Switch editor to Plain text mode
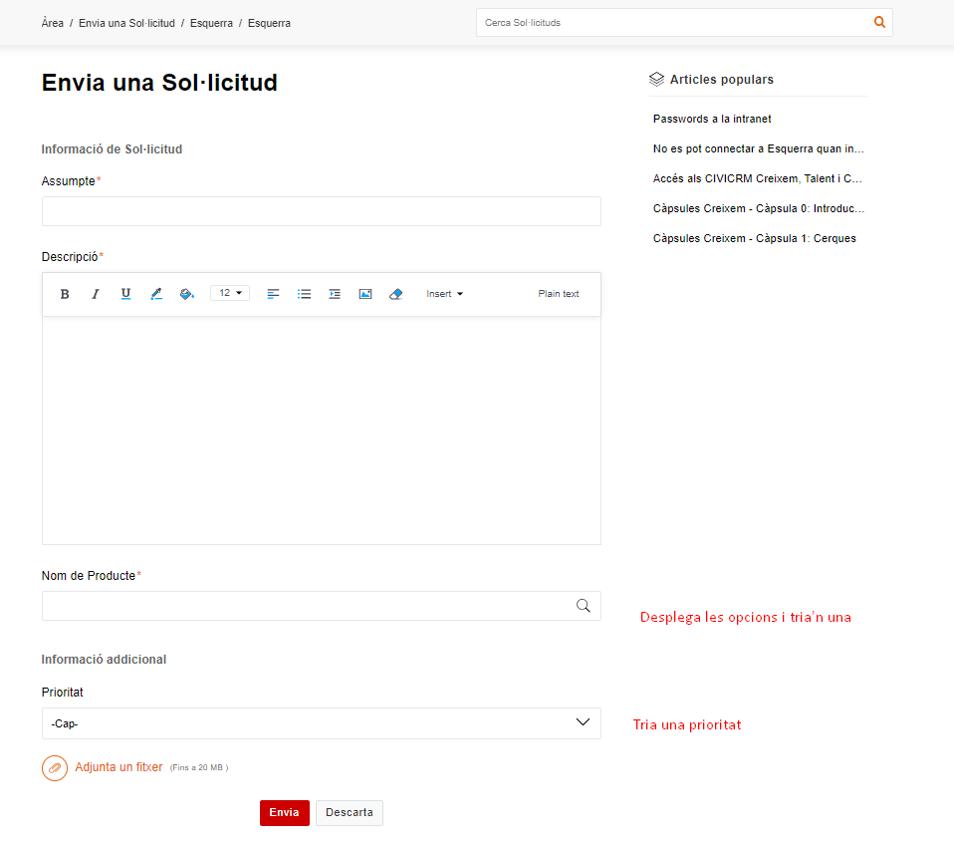 coord(558,294)
